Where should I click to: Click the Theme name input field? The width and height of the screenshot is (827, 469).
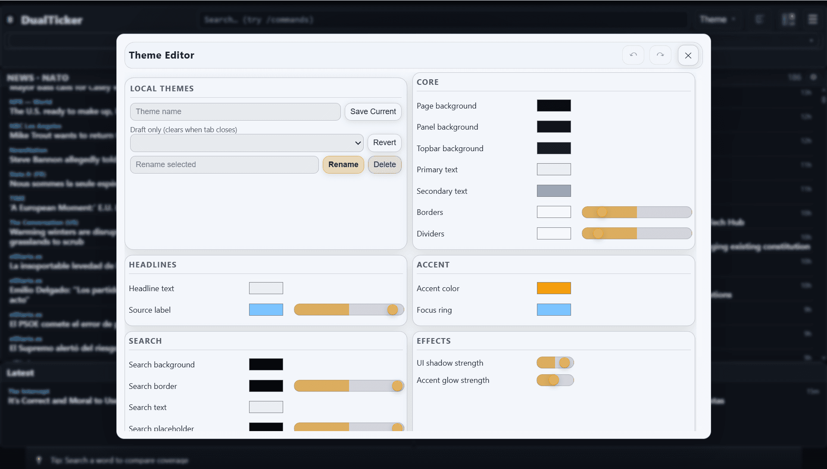pos(235,112)
